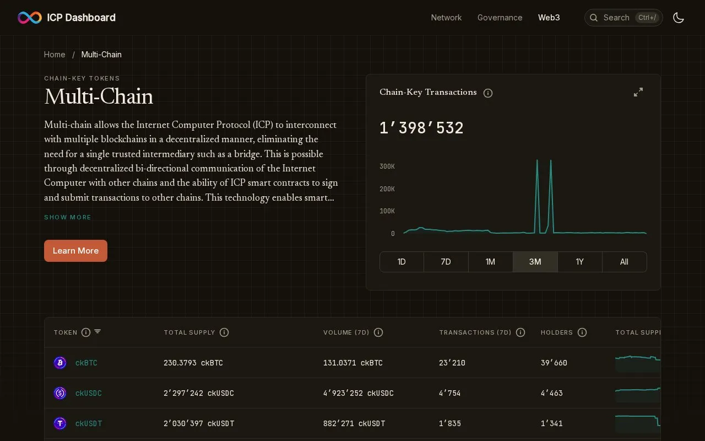Select the All chart range

[x=624, y=262]
